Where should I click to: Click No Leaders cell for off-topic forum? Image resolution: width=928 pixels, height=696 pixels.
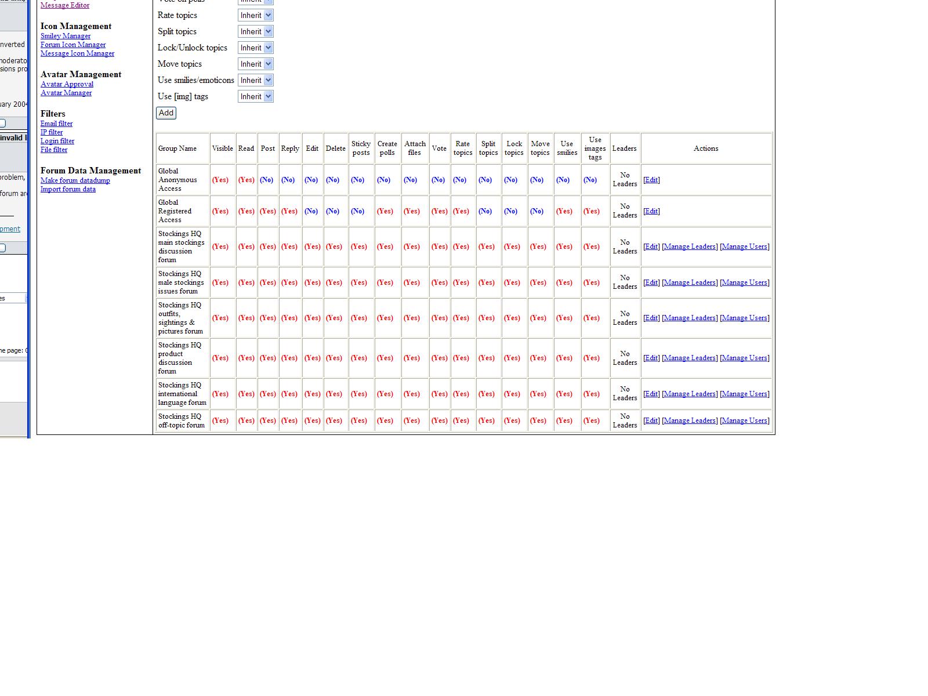(625, 420)
